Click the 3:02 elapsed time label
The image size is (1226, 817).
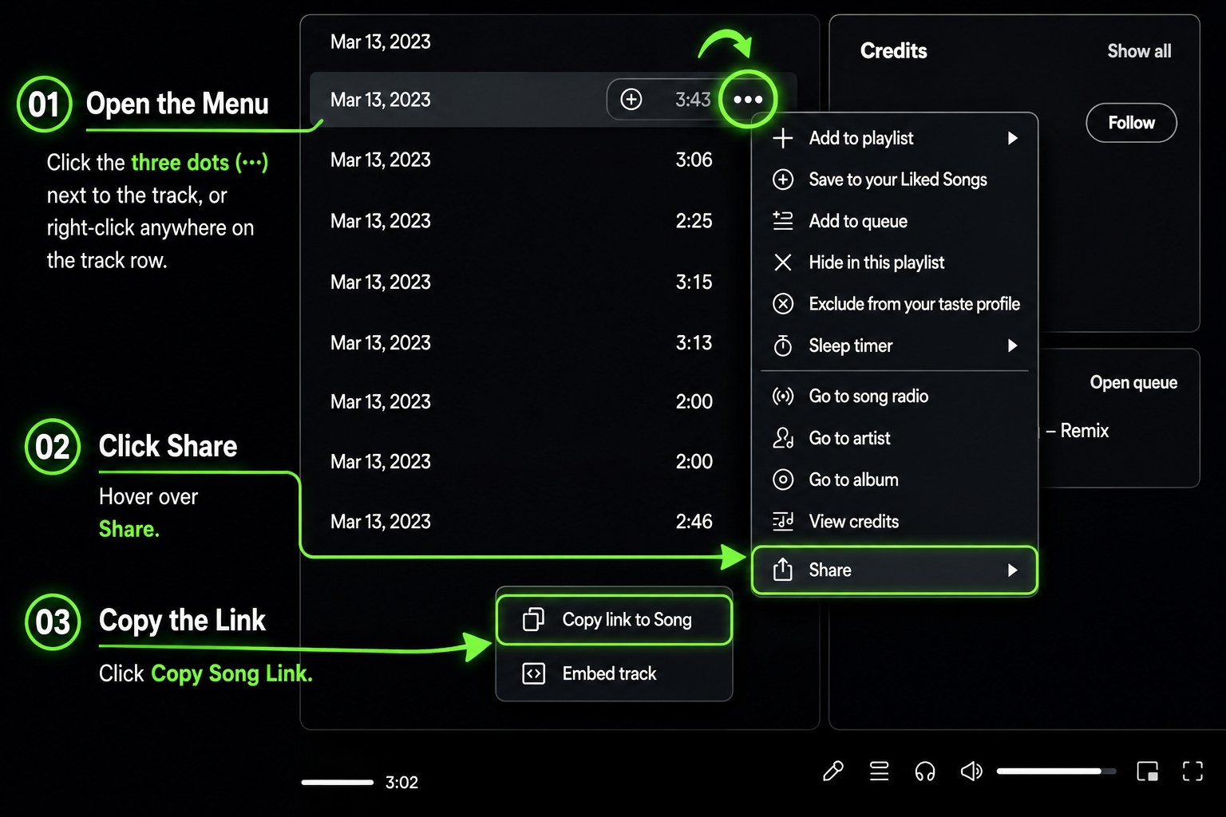pyautogui.click(x=401, y=783)
